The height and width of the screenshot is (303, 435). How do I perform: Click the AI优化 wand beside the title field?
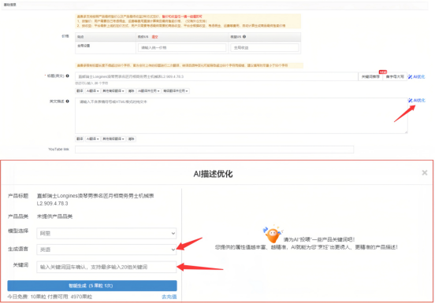click(x=416, y=76)
